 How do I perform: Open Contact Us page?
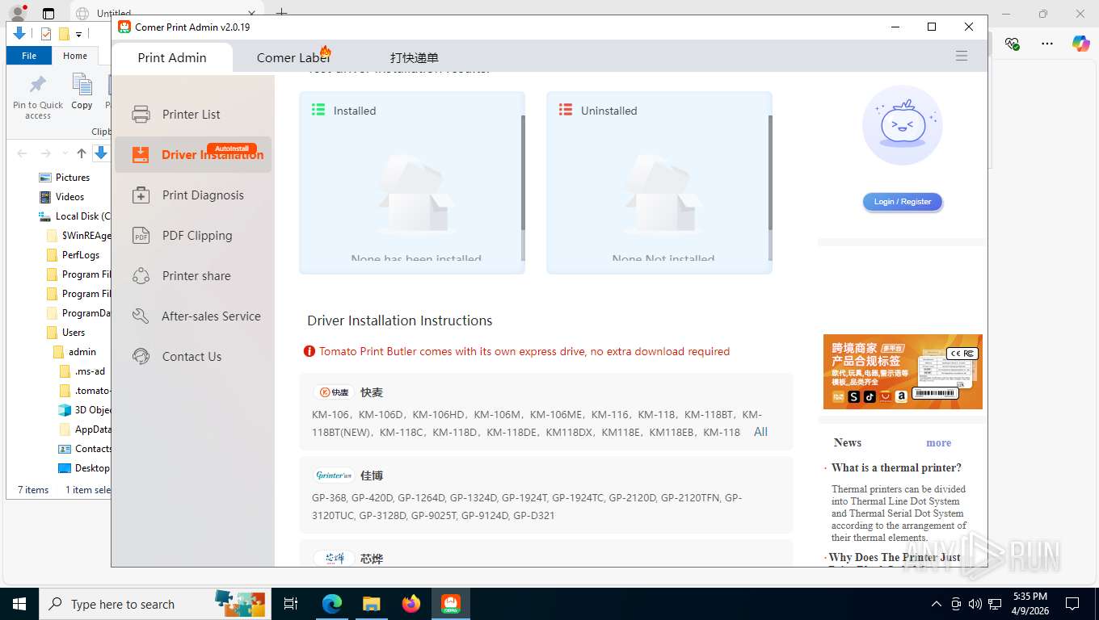click(x=192, y=357)
